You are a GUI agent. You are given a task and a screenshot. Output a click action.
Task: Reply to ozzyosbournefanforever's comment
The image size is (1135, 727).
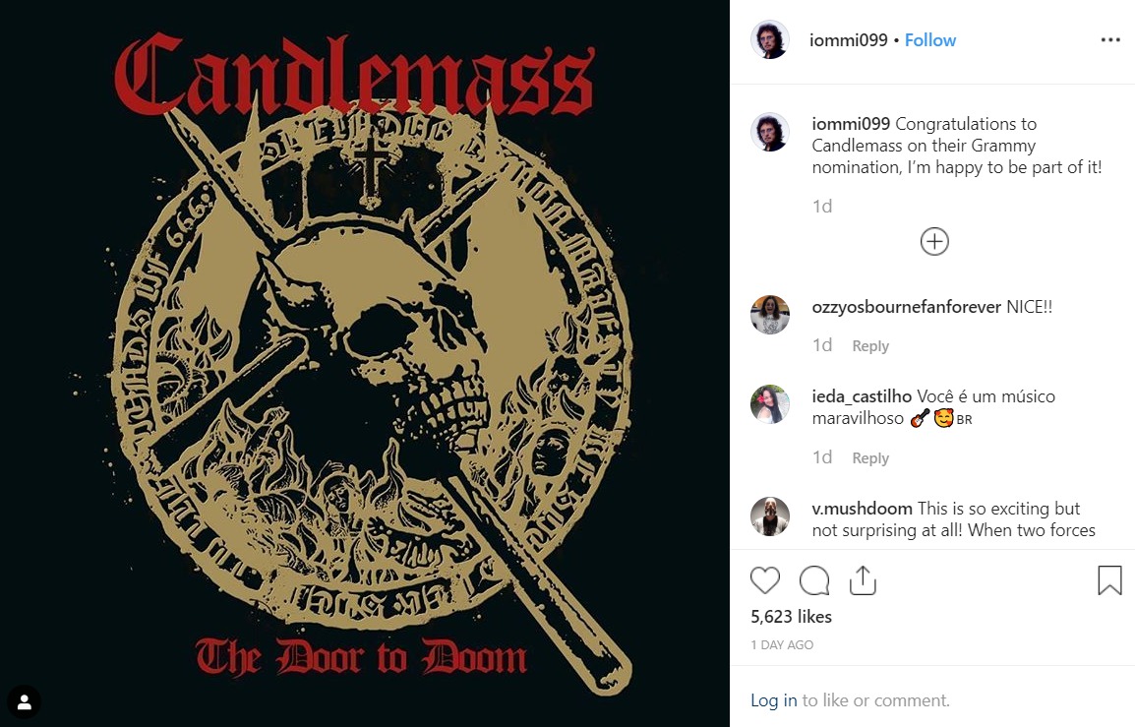click(870, 346)
